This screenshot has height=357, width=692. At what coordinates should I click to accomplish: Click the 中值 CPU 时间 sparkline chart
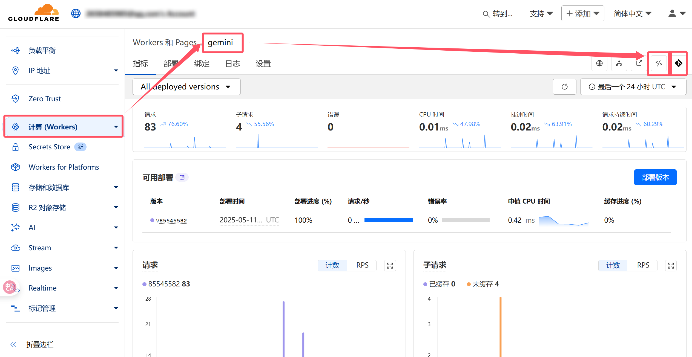coord(564,221)
